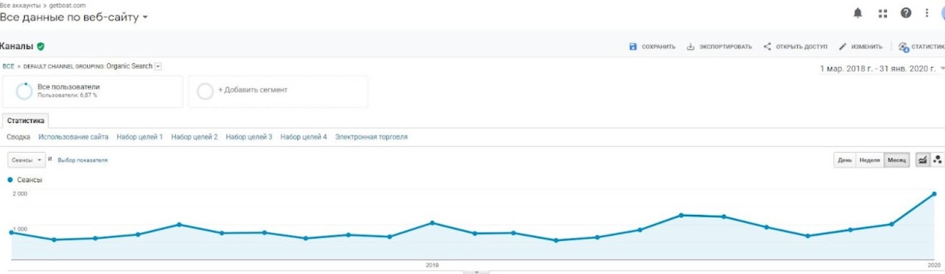Click the Сеансы legend label

tap(30, 180)
